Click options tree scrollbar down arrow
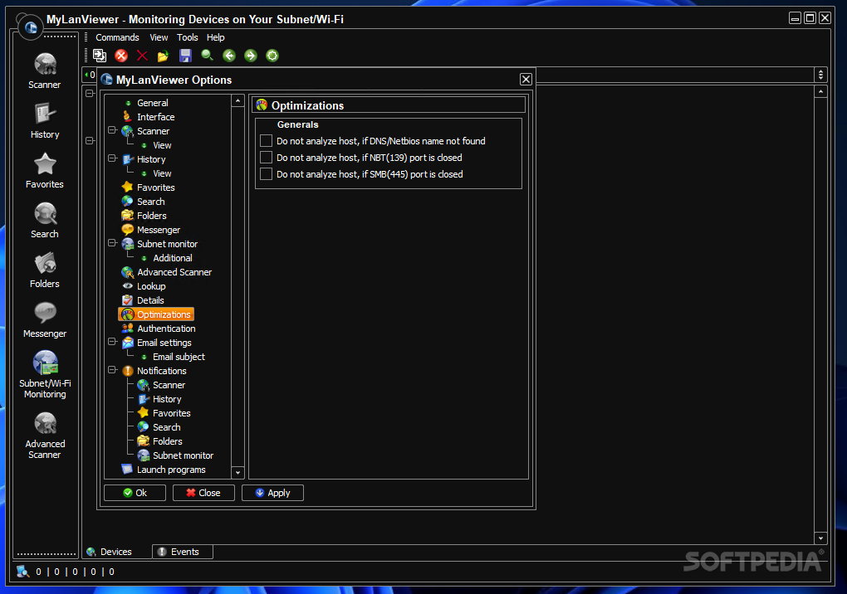847x594 pixels. (x=237, y=473)
